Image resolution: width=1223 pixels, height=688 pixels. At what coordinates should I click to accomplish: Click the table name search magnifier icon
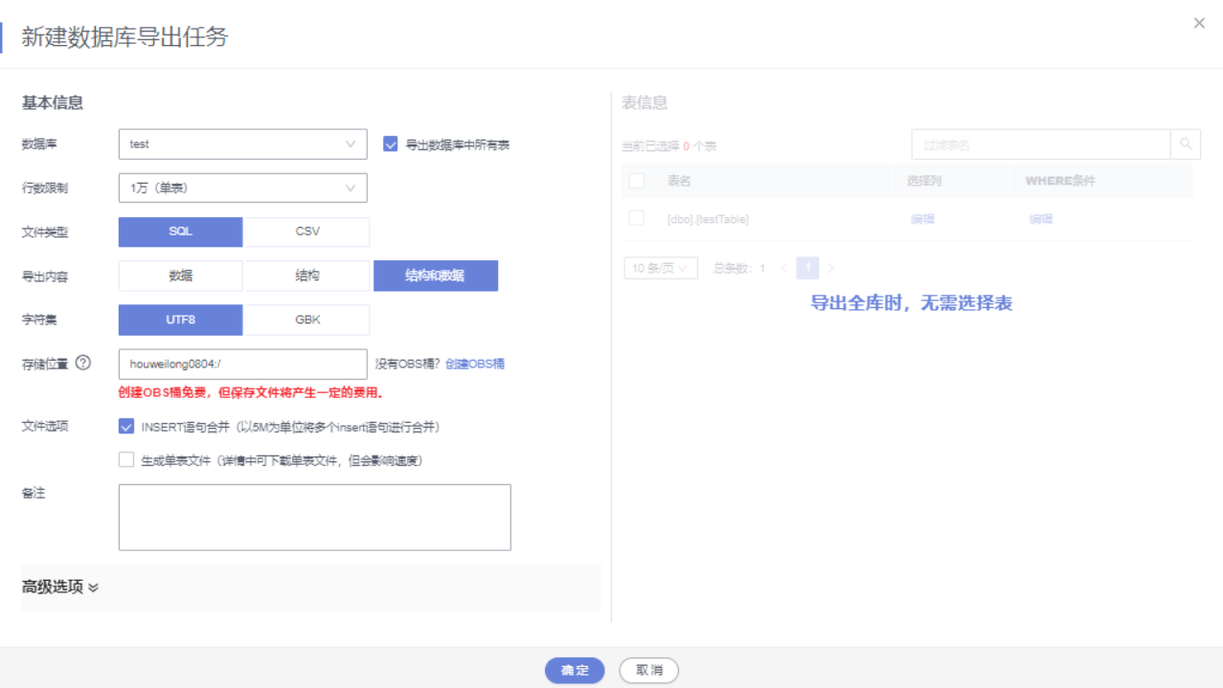point(1188,143)
